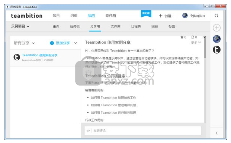Click the circled plus add member icon

[x=216, y=28]
